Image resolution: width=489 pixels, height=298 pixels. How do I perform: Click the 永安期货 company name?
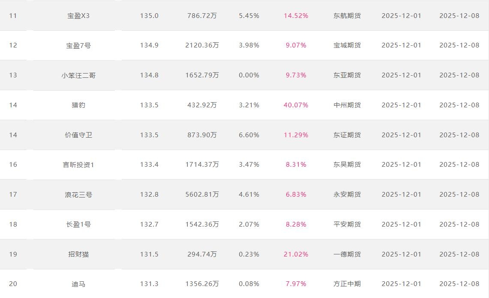pyautogui.click(x=347, y=195)
